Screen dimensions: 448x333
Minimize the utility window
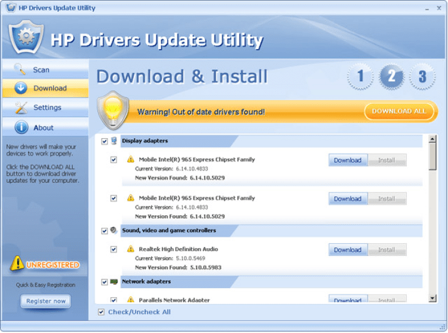point(427,8)
